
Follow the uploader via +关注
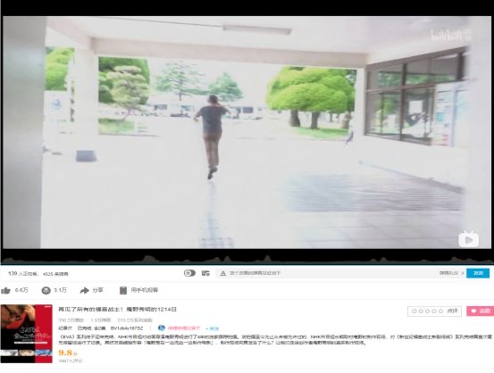[x=212, y=328]
